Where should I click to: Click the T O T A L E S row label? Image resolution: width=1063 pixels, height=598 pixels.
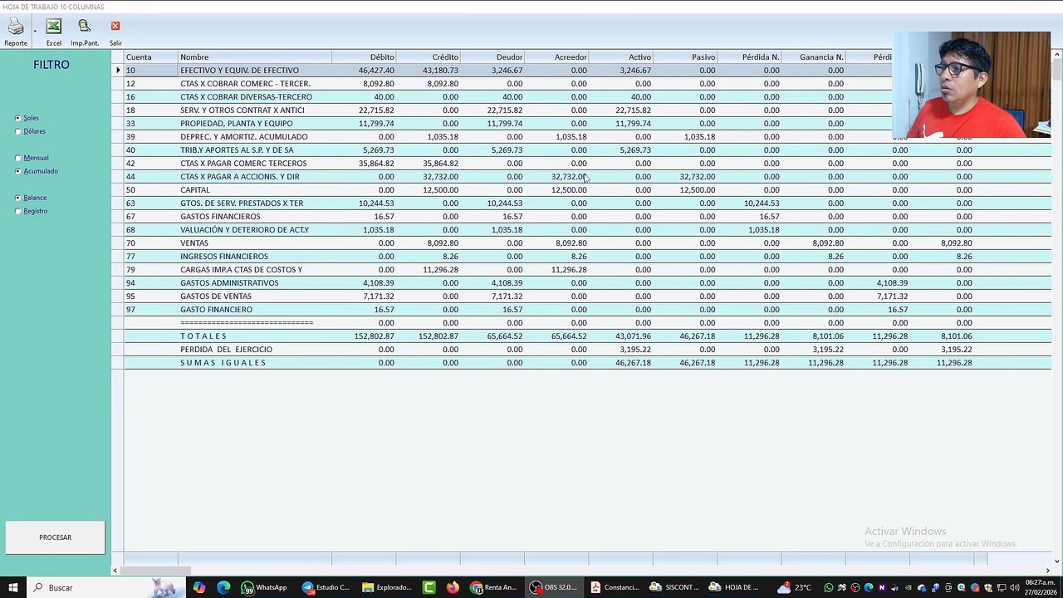click(203, 336)
